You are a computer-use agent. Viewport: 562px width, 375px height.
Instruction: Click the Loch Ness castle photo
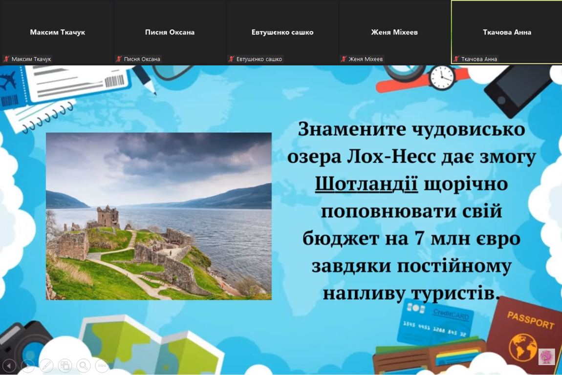159,216
